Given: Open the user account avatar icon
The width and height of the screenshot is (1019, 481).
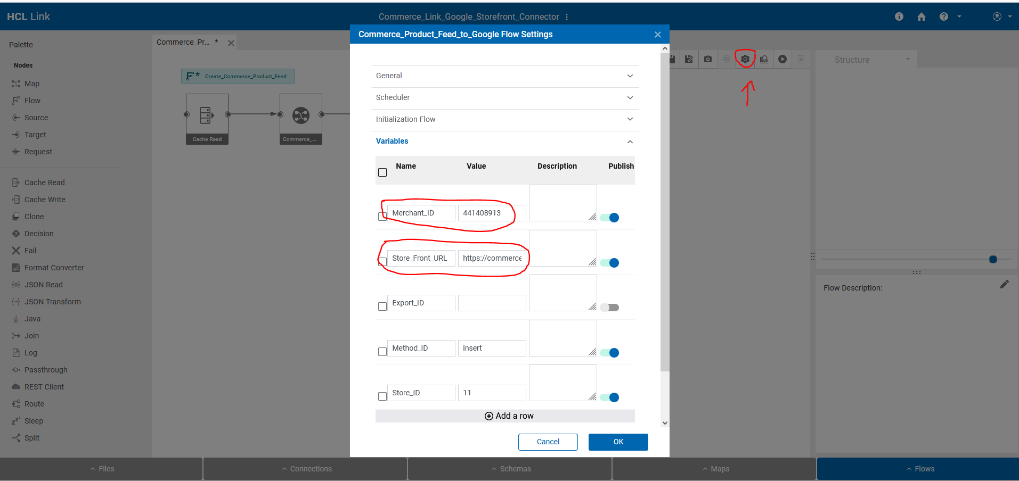Looking at the screenshot, I should click(997, 16).
